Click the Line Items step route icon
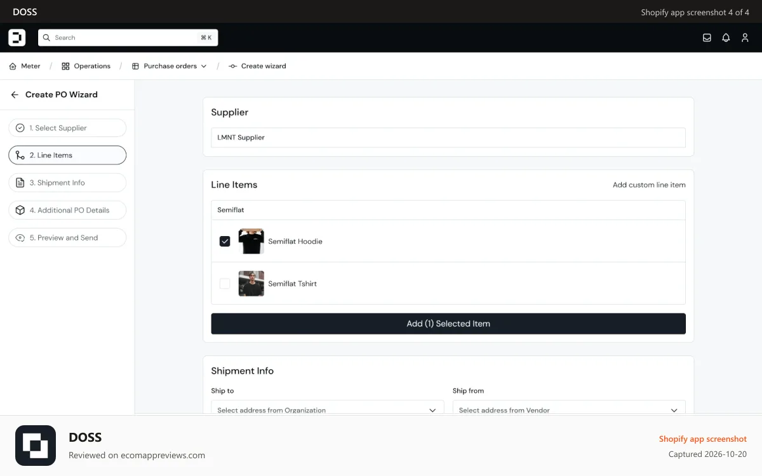The image size is (762, 476). (x=20, y=155)
